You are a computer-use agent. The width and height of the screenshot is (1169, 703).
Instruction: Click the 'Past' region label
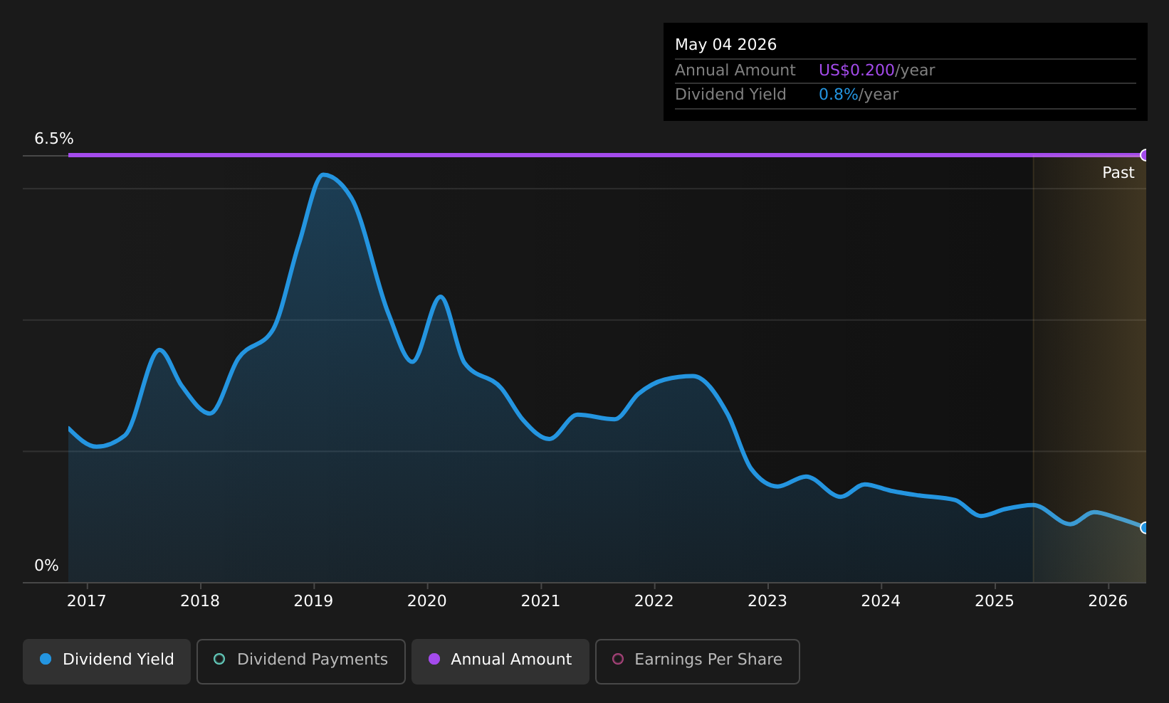[1118, 173]
